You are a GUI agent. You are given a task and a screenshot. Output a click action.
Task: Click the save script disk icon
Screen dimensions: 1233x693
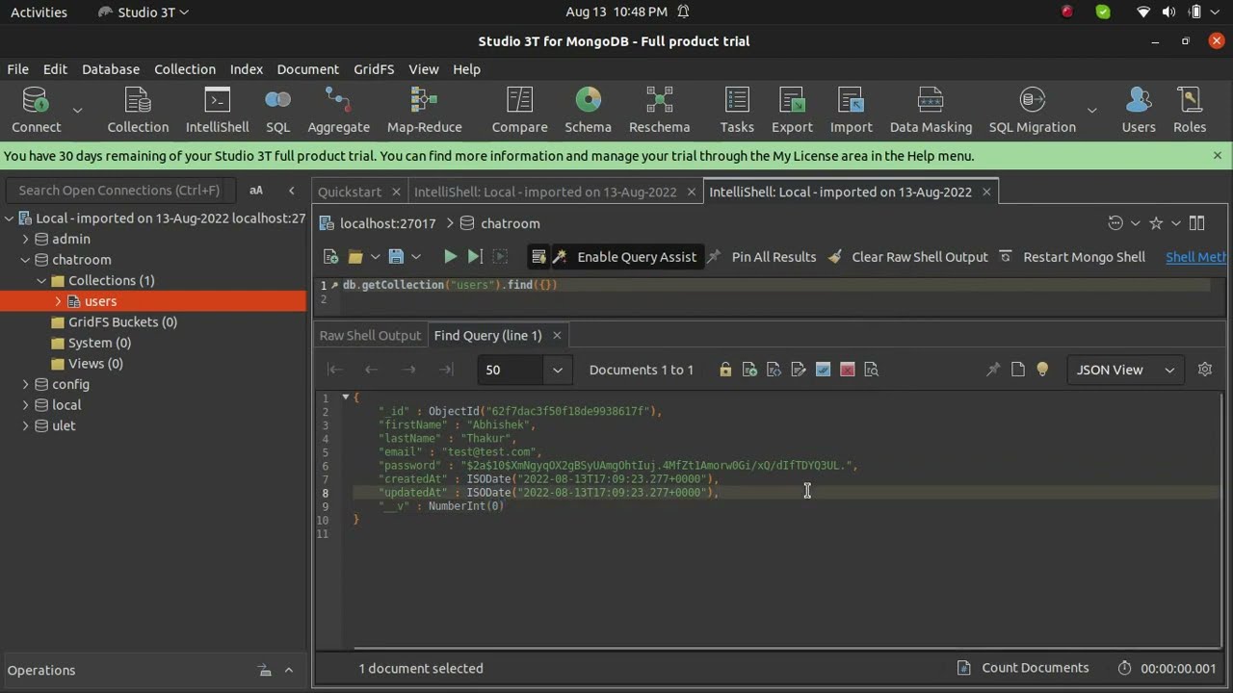(x=396, y=257)
